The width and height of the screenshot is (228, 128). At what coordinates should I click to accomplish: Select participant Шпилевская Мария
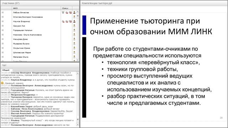coord(22,53)
